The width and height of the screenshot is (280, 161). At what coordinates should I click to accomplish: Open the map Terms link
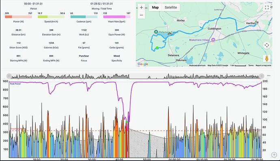tap(251, 66)
